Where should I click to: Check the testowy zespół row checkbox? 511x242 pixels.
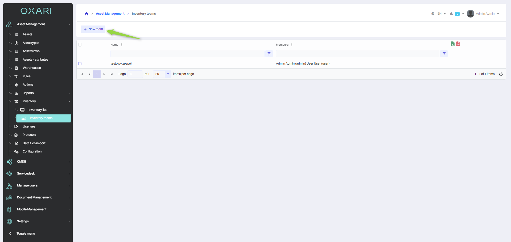pyautogui.click(x=80, y=64)
